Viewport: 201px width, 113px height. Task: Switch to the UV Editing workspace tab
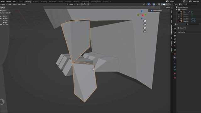tap(44, 2)
